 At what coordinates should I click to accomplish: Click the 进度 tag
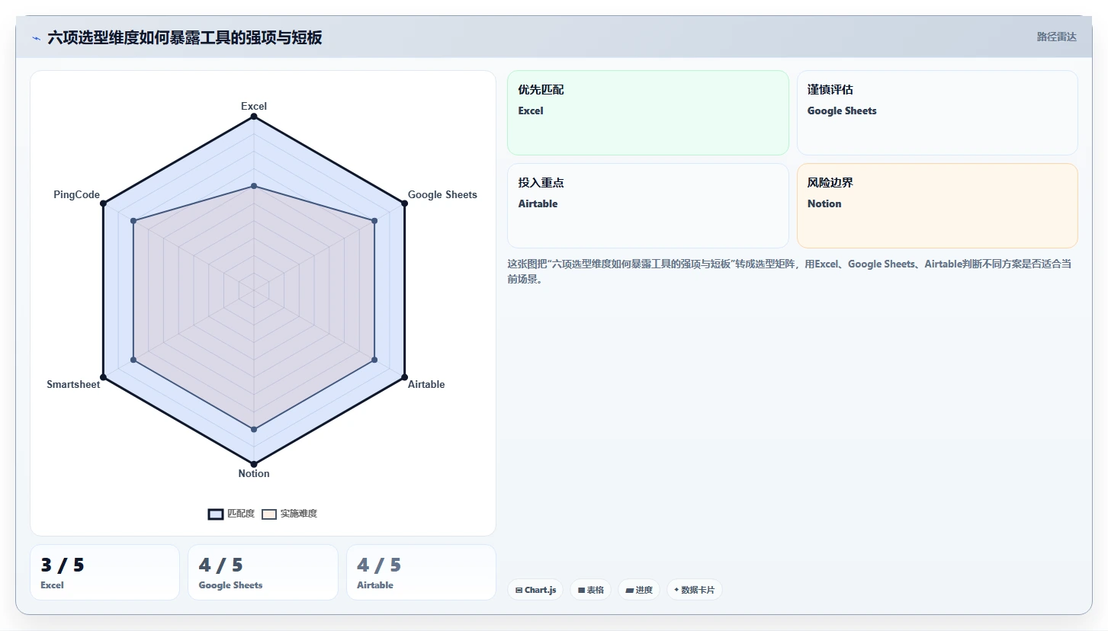click(x=639, y=590)
